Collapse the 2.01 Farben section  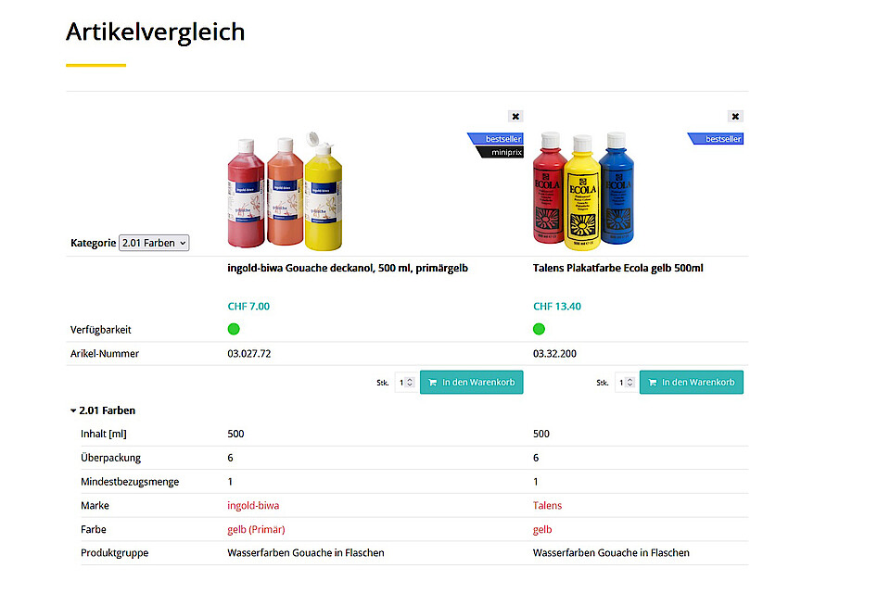pyautogui.click(x=103, y=410)
